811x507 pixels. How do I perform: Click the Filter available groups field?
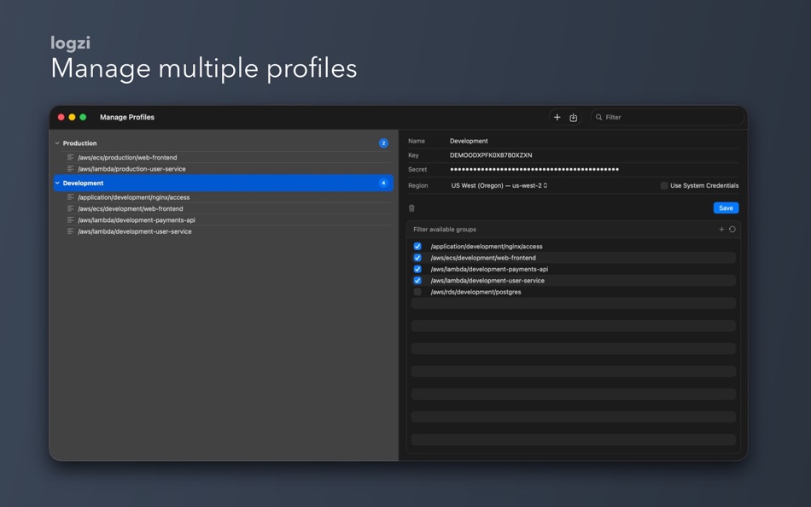pos(512,229)
